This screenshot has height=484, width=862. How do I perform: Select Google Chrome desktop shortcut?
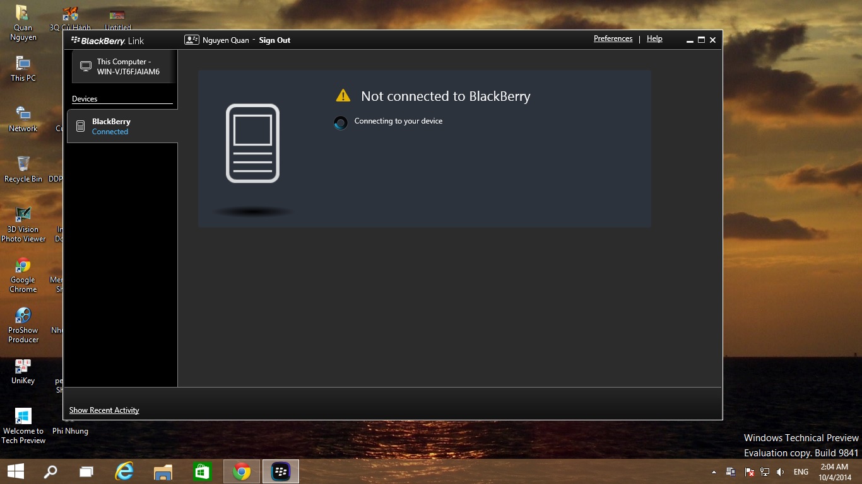[23, 275]
